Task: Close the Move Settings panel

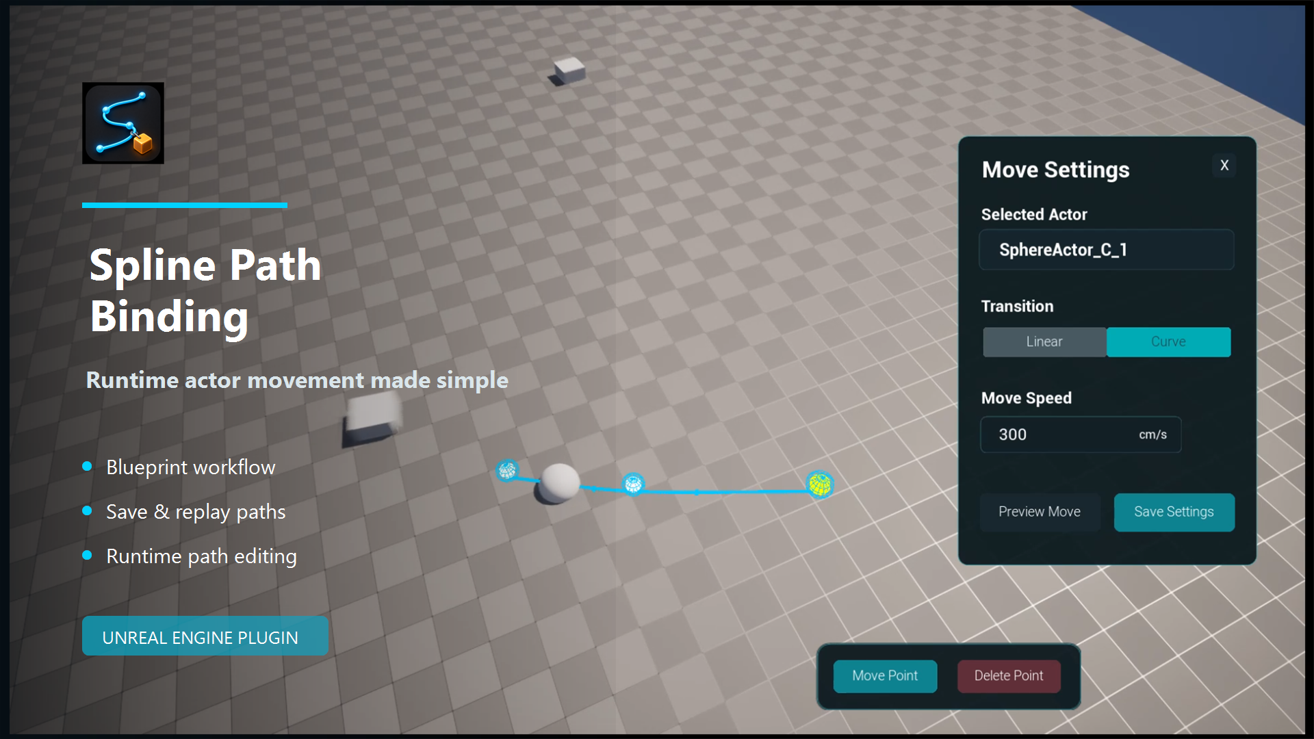Action: click(x=1224, y=166)
